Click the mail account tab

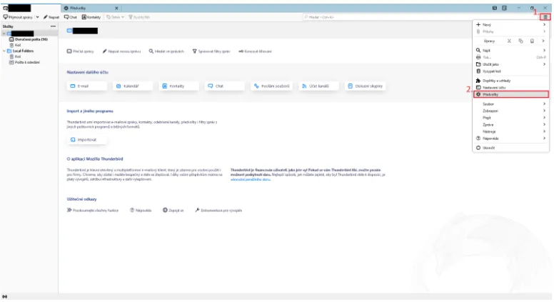31,8
